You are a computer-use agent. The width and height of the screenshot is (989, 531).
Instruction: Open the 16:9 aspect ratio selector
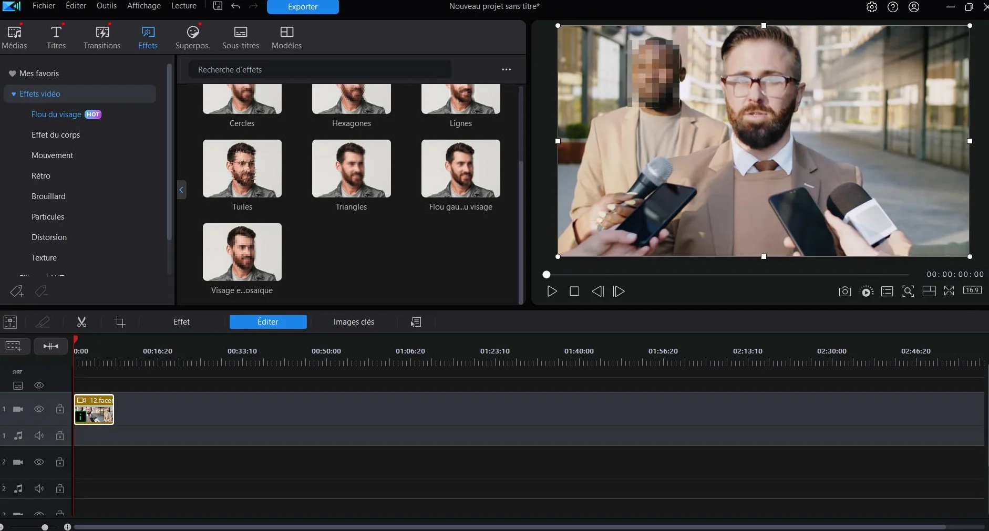[x=972, y=290]
